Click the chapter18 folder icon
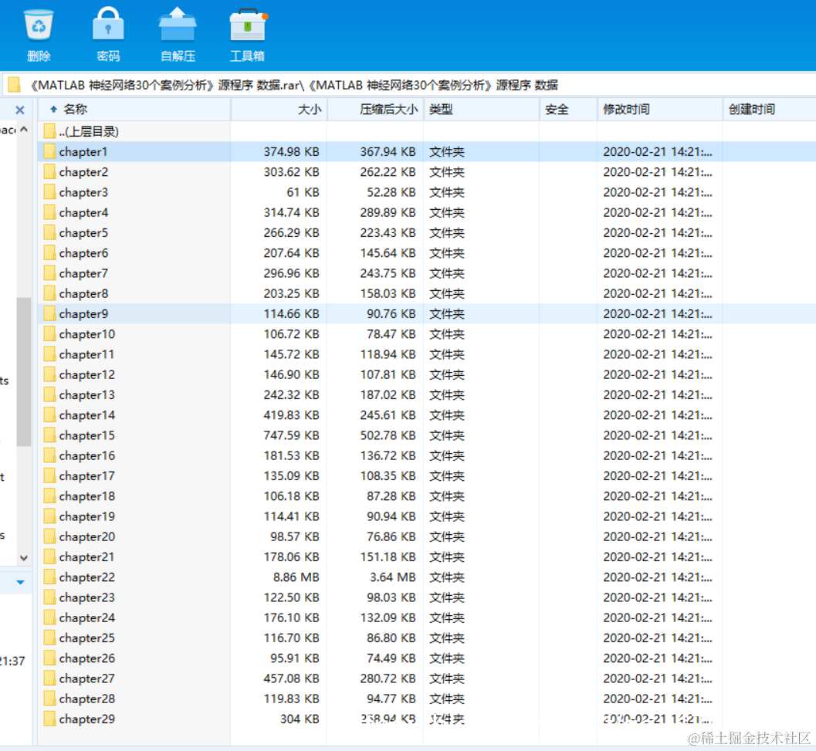The width and height of the screenshot is (816, 751). (49, 496)
